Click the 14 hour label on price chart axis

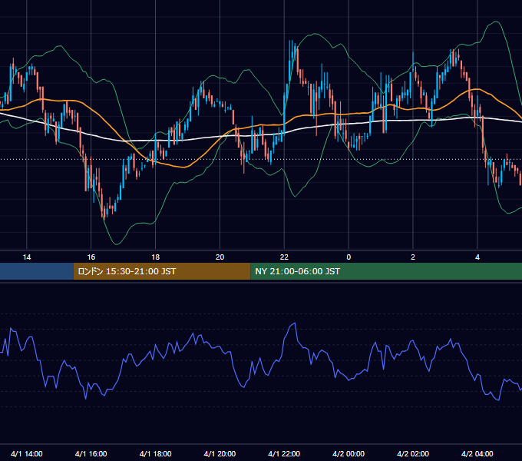pos(27,257)
